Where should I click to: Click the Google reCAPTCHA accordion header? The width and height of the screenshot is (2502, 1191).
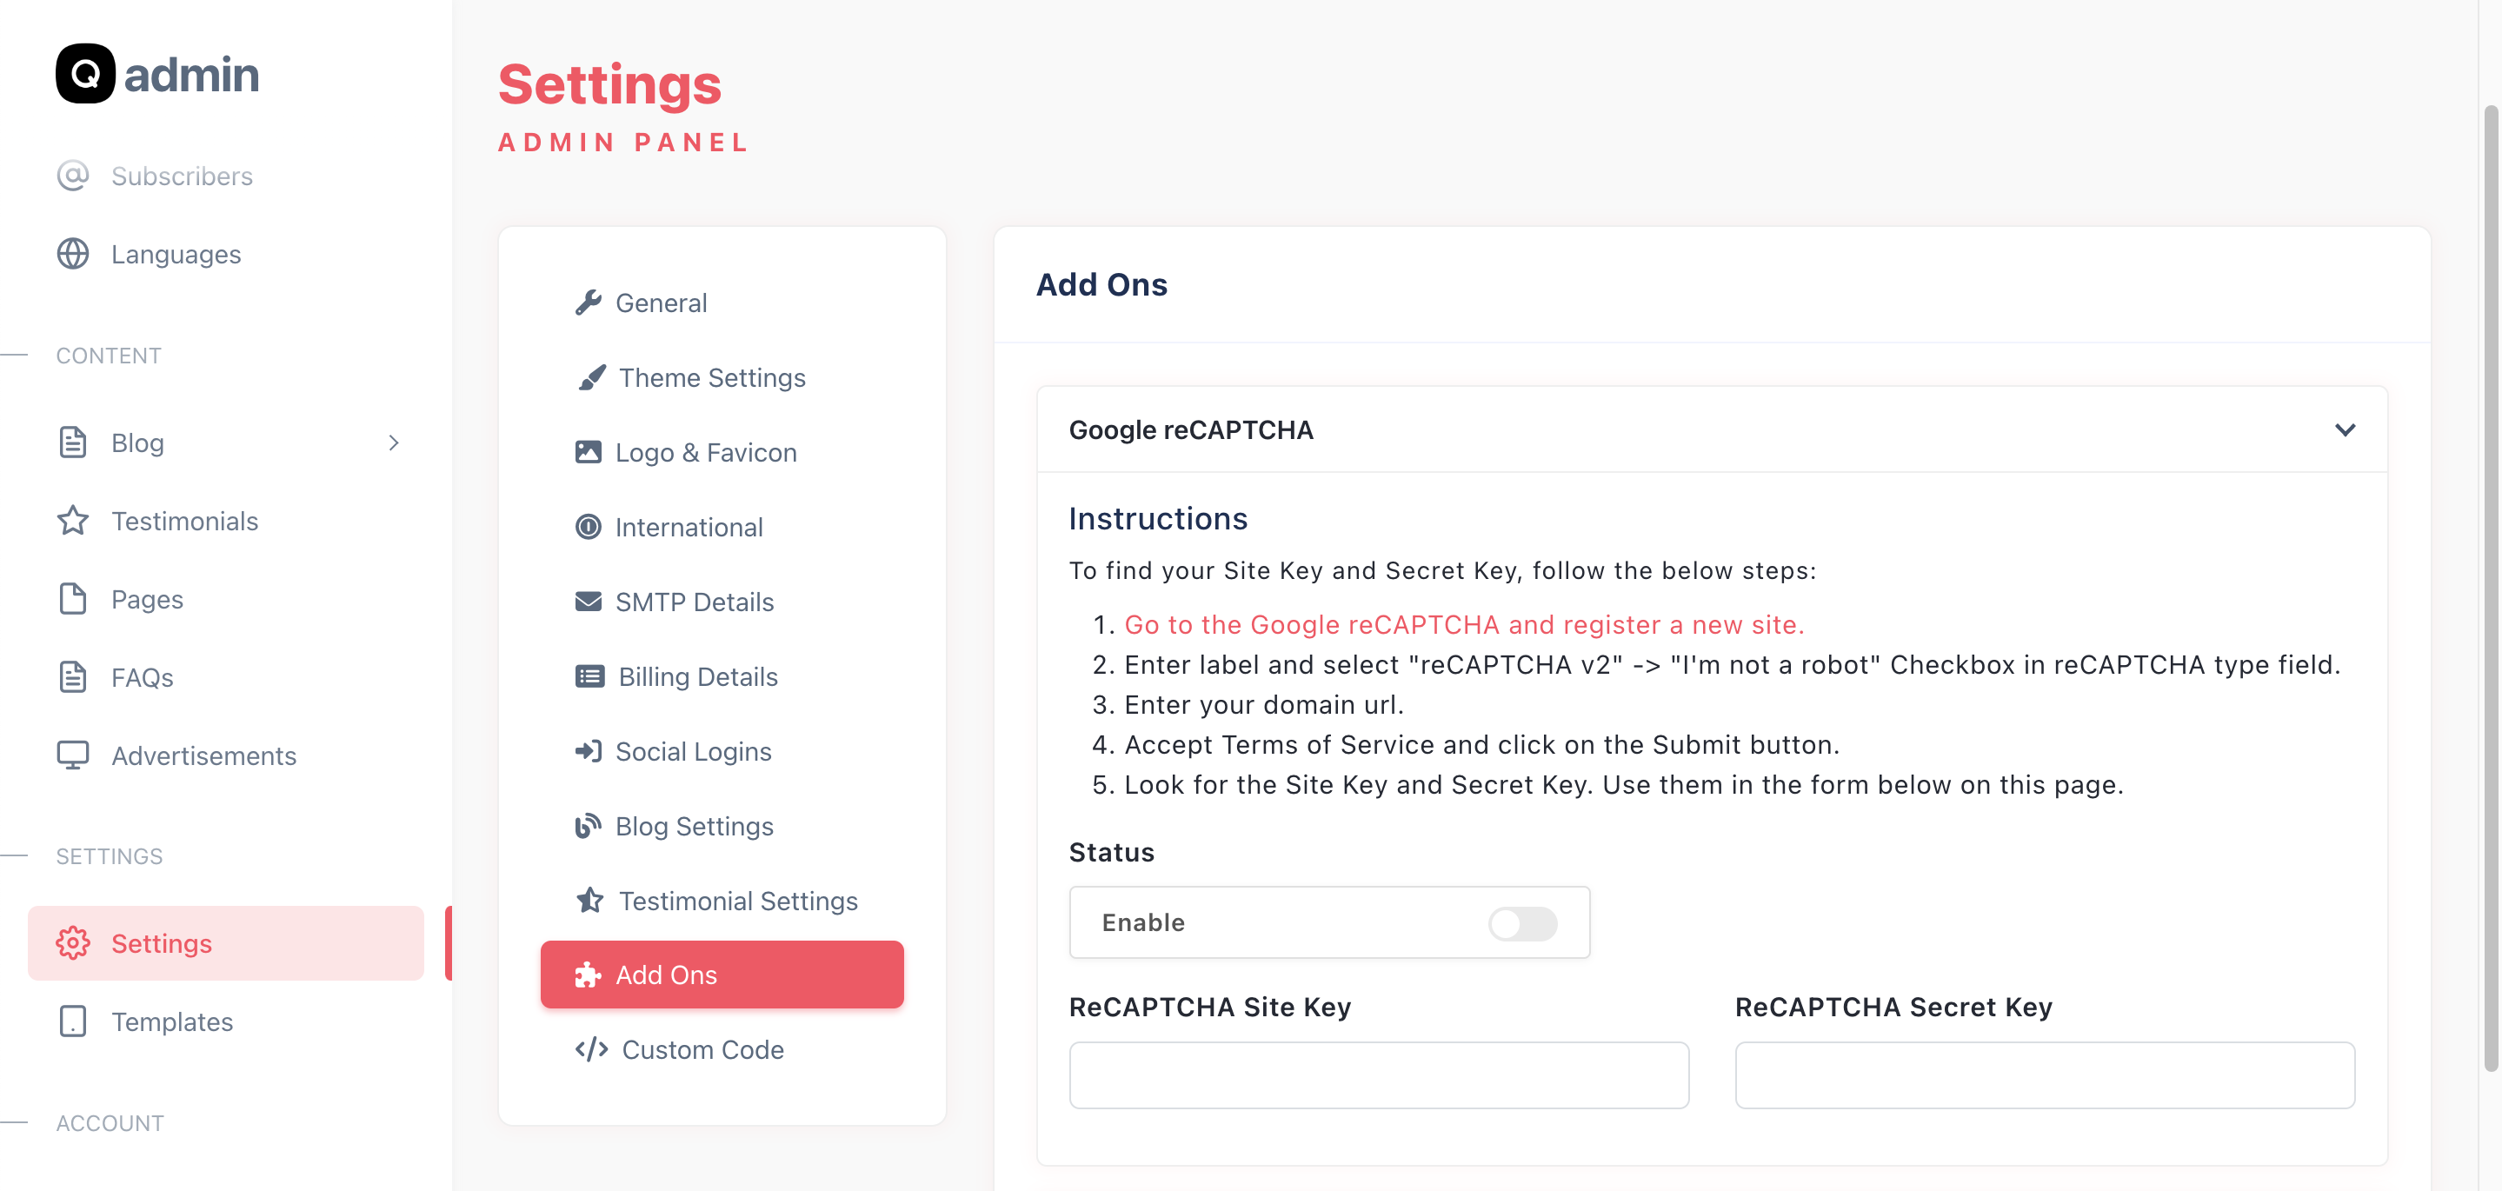pos(1191,429)
